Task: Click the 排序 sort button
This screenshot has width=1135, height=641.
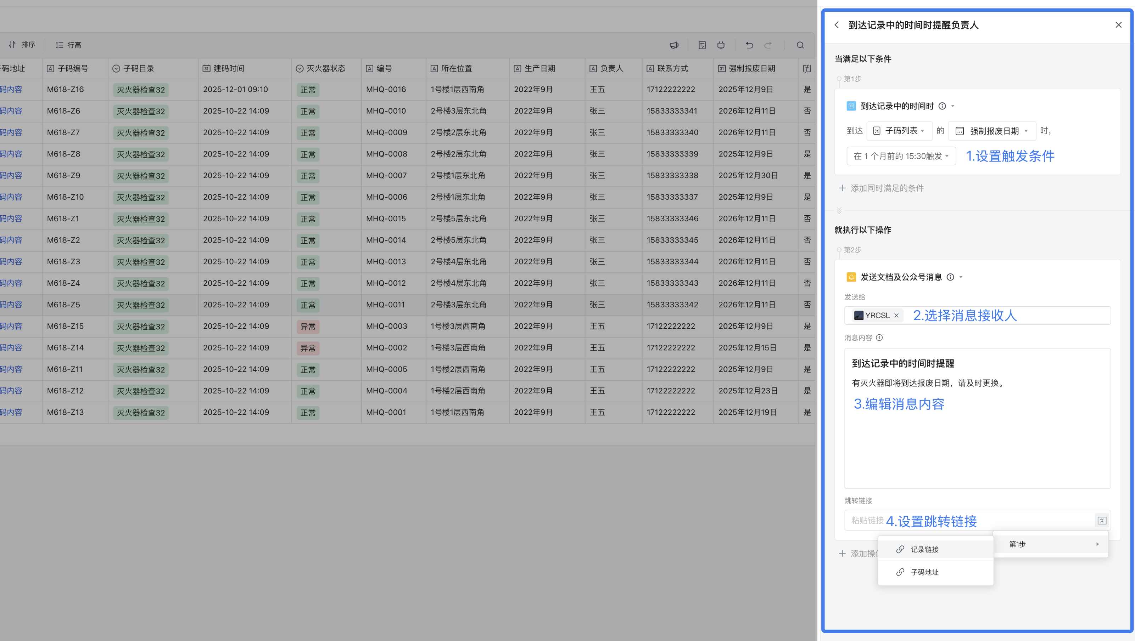Action: pyautogui.click(x=22, y=45)
